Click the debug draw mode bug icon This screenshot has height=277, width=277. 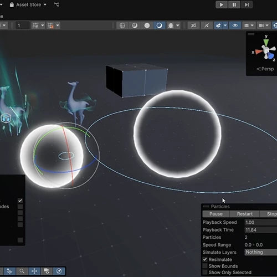(x=171, y=25)
